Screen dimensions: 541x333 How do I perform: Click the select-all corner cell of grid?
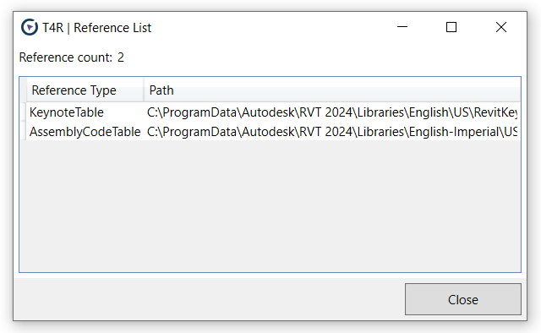23,90
